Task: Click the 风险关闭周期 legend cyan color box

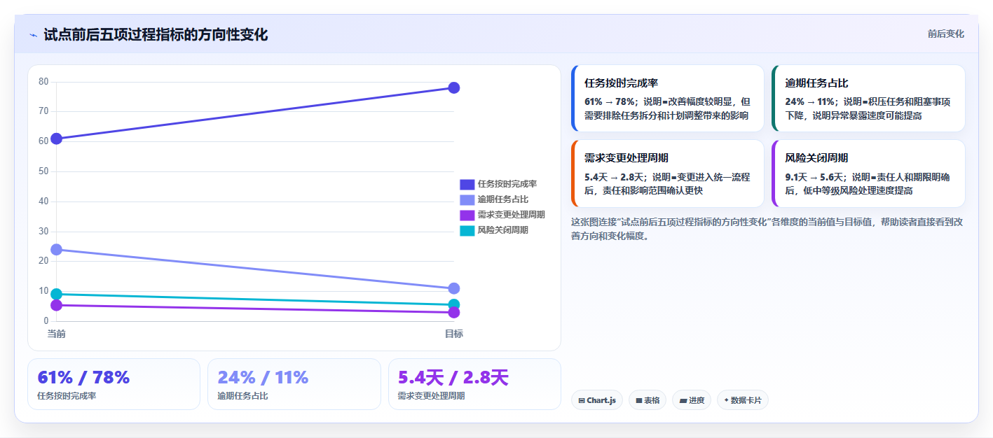Action: 467,230
